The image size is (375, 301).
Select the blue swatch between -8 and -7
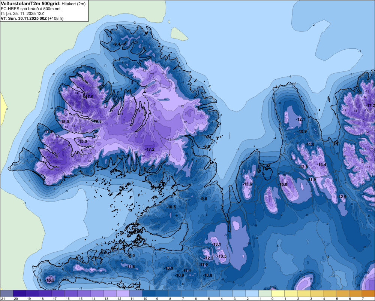174,294
